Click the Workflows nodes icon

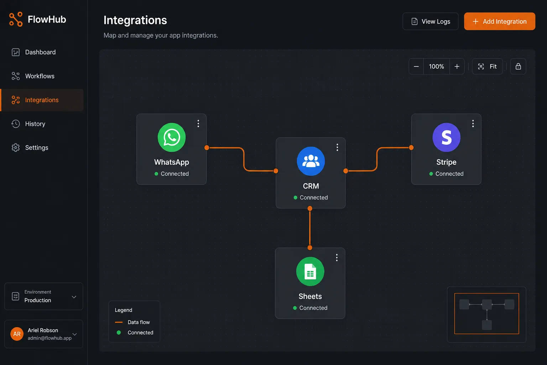16,76
